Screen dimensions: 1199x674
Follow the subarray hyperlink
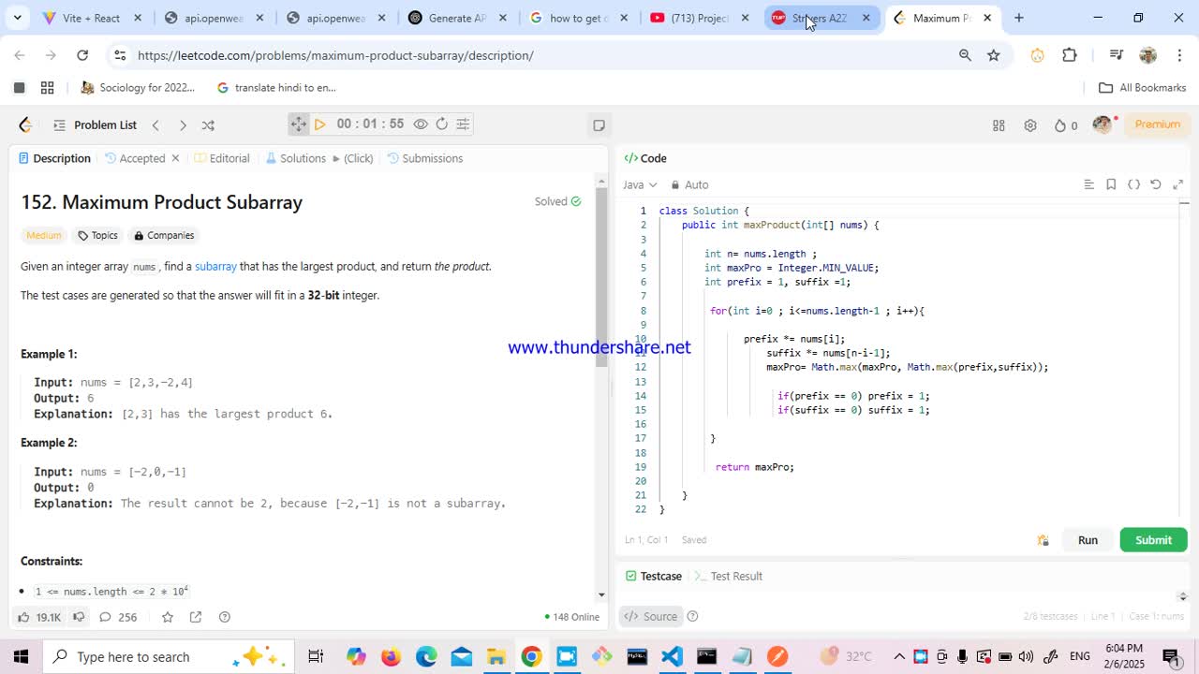click(215, 267)
